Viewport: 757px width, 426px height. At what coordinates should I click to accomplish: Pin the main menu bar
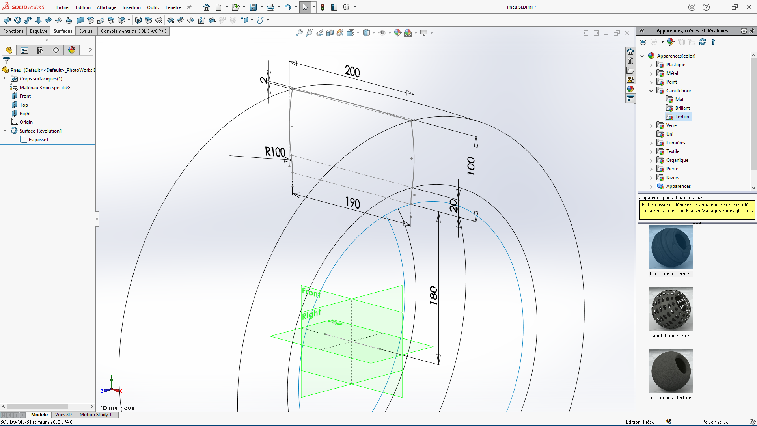(189, 7)
